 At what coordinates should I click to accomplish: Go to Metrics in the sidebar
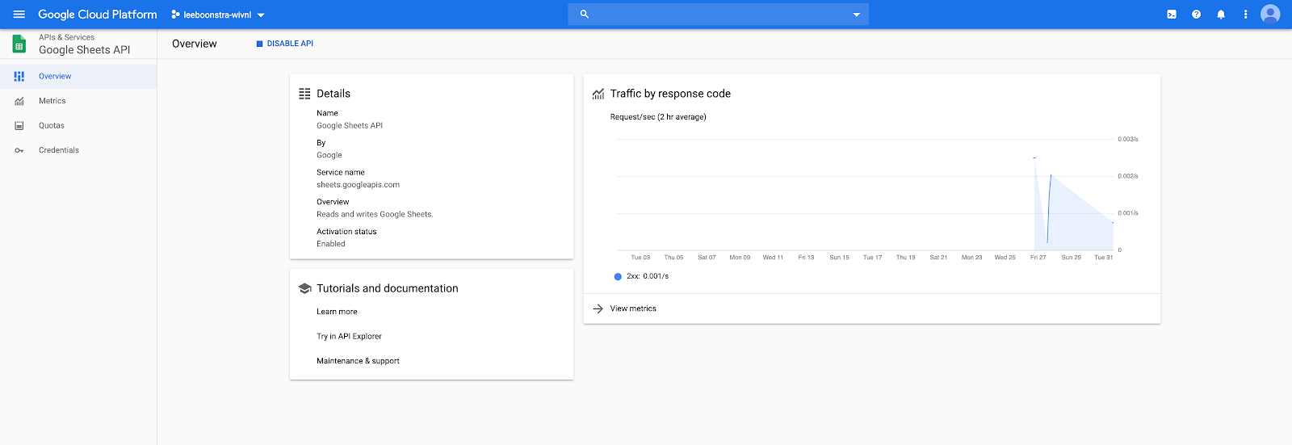[x=52, y=101]
